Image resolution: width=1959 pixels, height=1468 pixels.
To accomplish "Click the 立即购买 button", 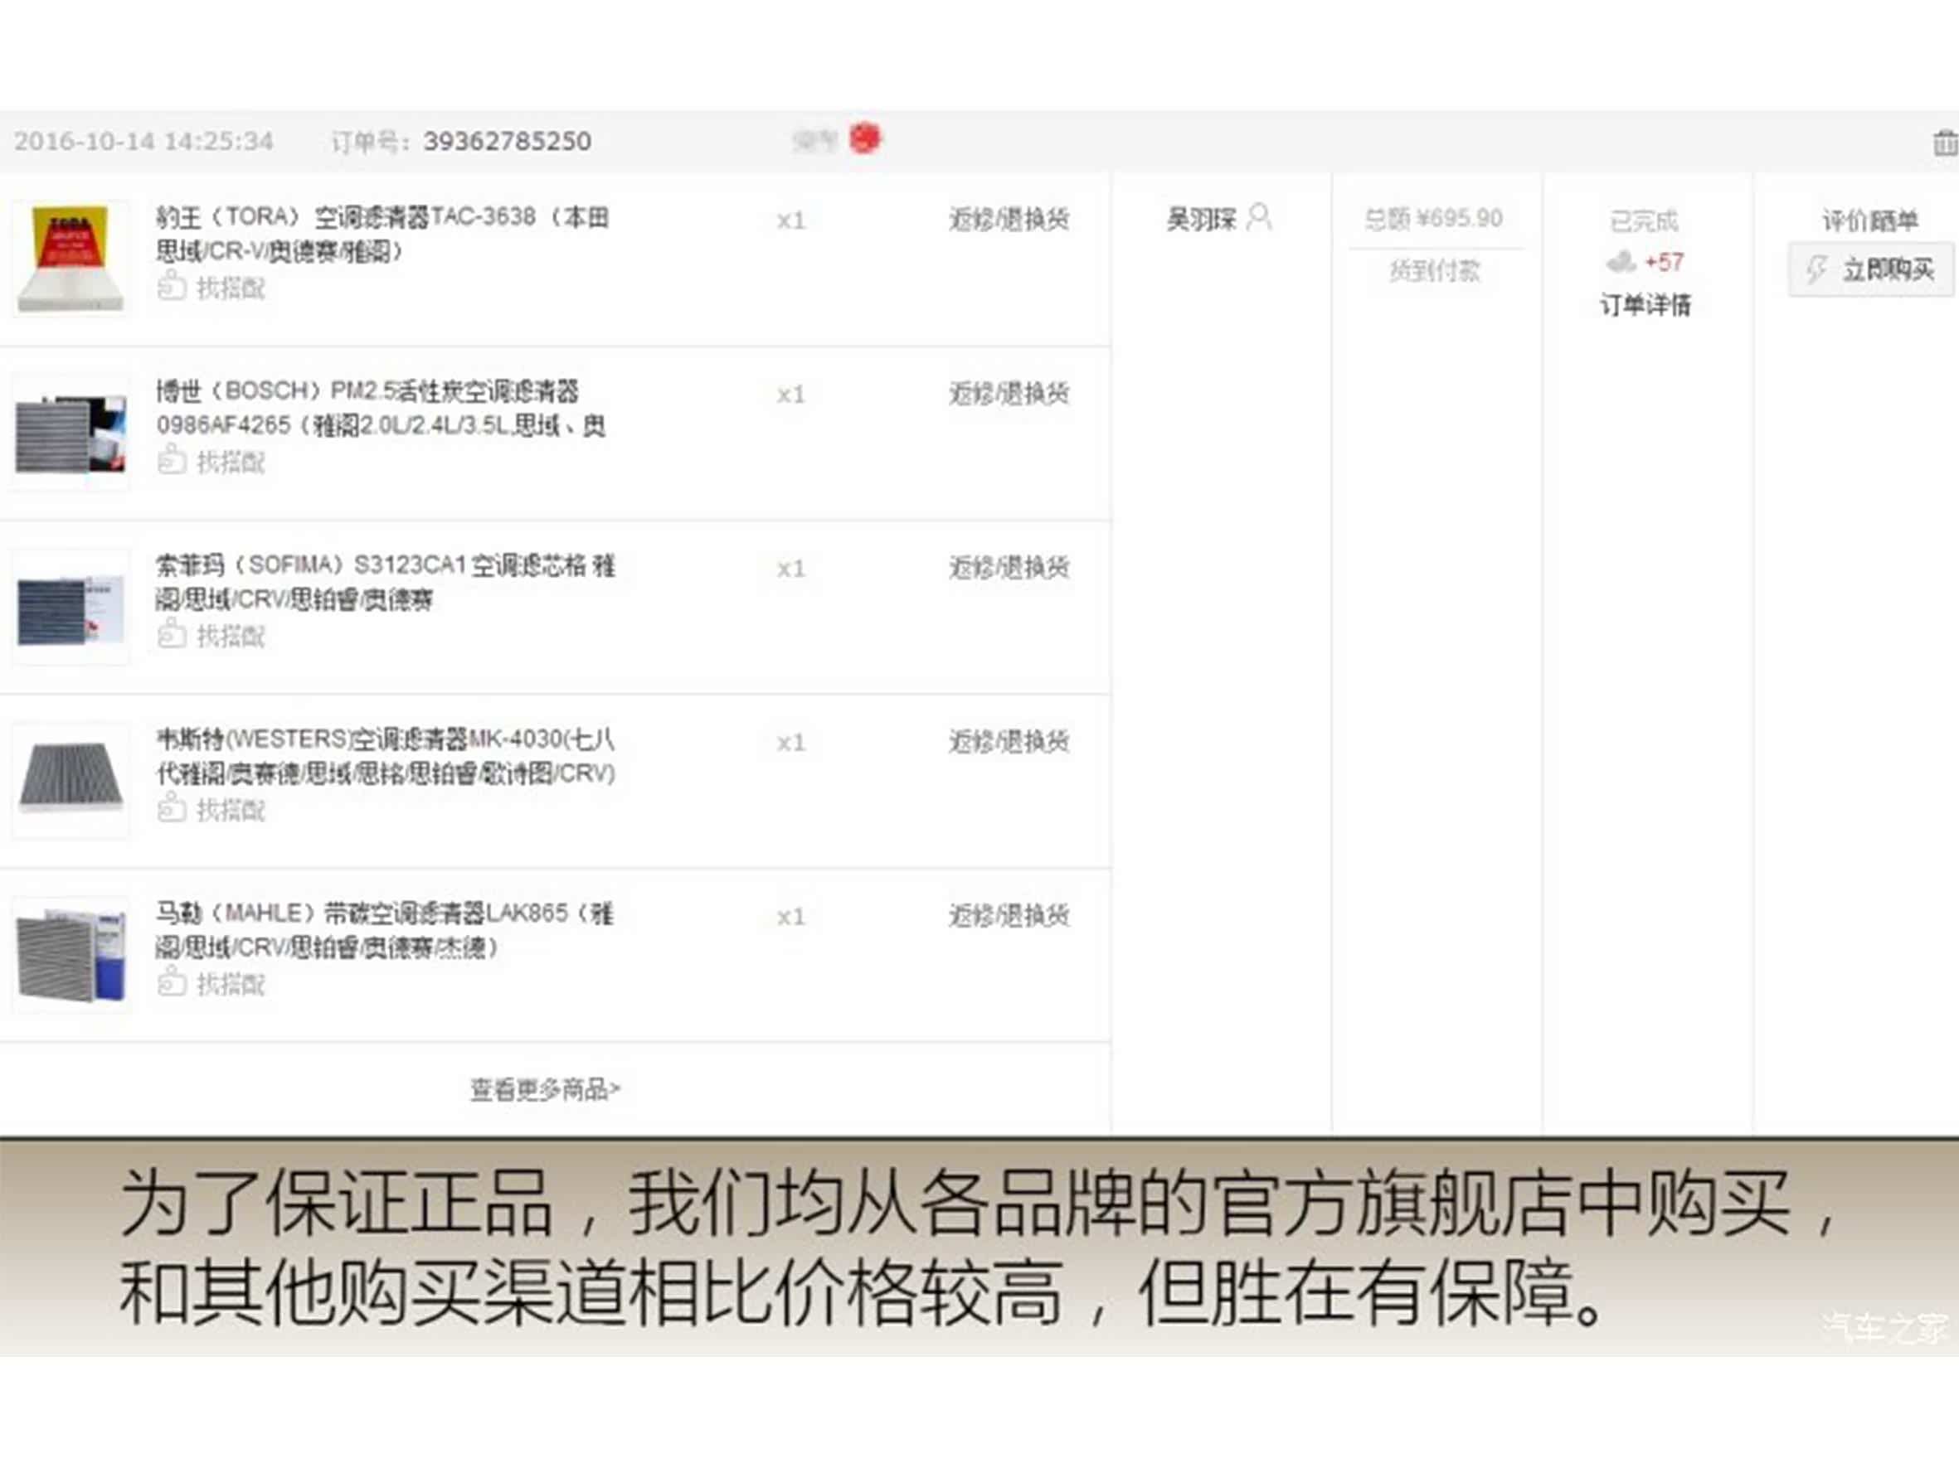I will [x=1870, y=269].
